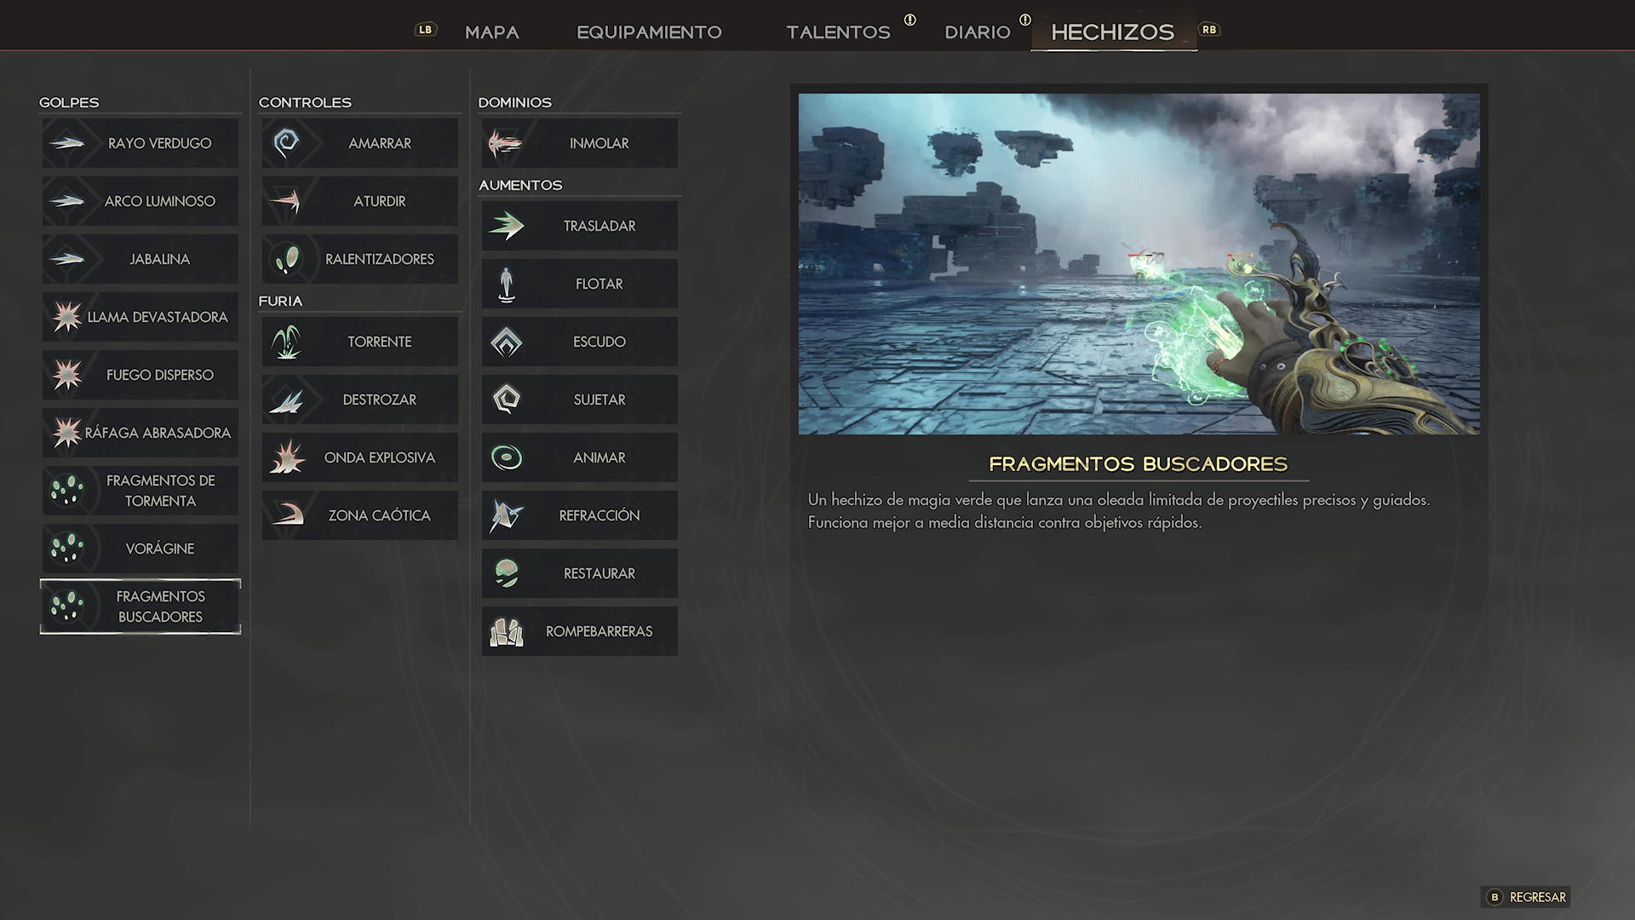Select the ROMPEBARRERAS label
The image size is (1635, 920).
point(599,631)
